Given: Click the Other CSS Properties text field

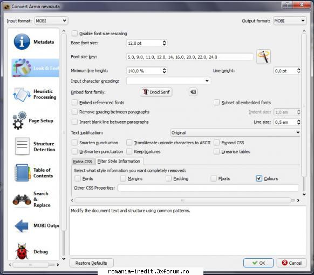Looking at the screenshot, I should coord(208,188).
